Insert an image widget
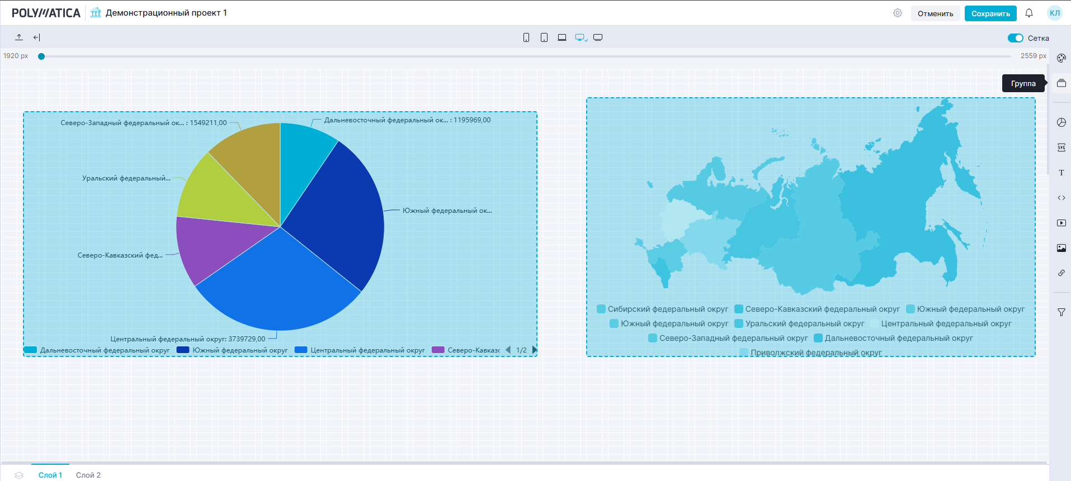Viewport: 1071px width, 481px height. pyautogui.click(x=1061, y=248)
